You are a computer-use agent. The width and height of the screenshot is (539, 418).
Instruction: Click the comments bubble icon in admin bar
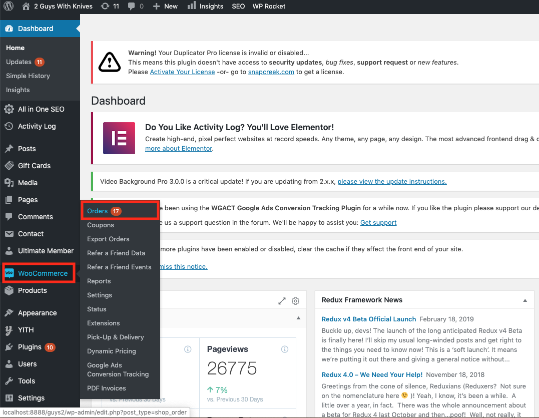131,7
